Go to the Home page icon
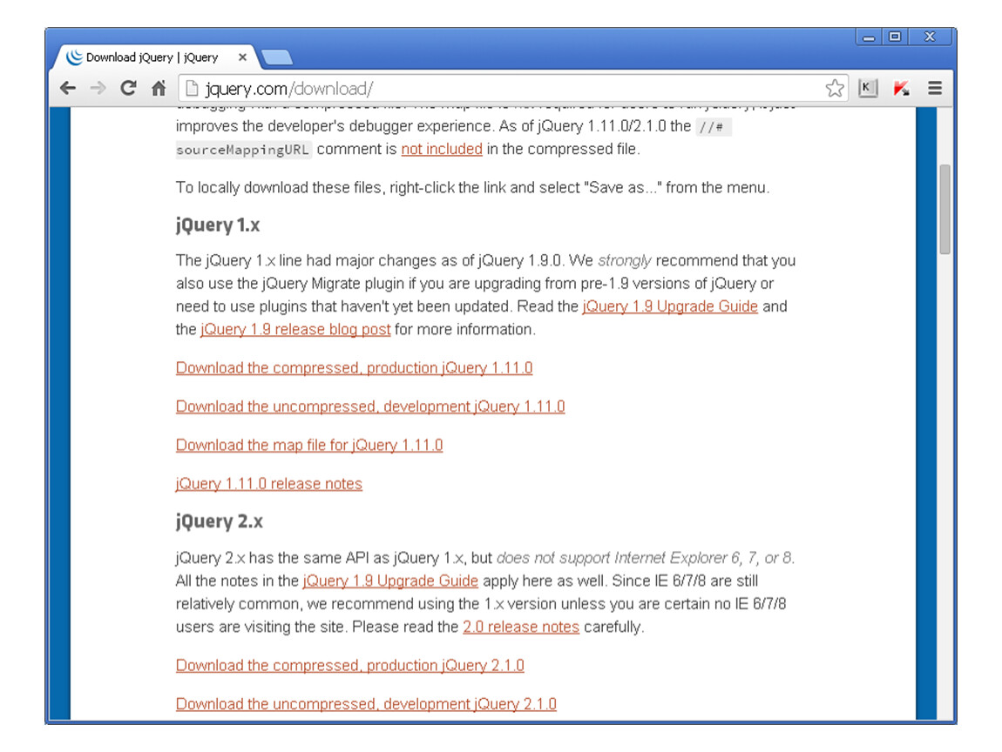The width and height of the screenshot is (1002, 752). click(159, 88)
